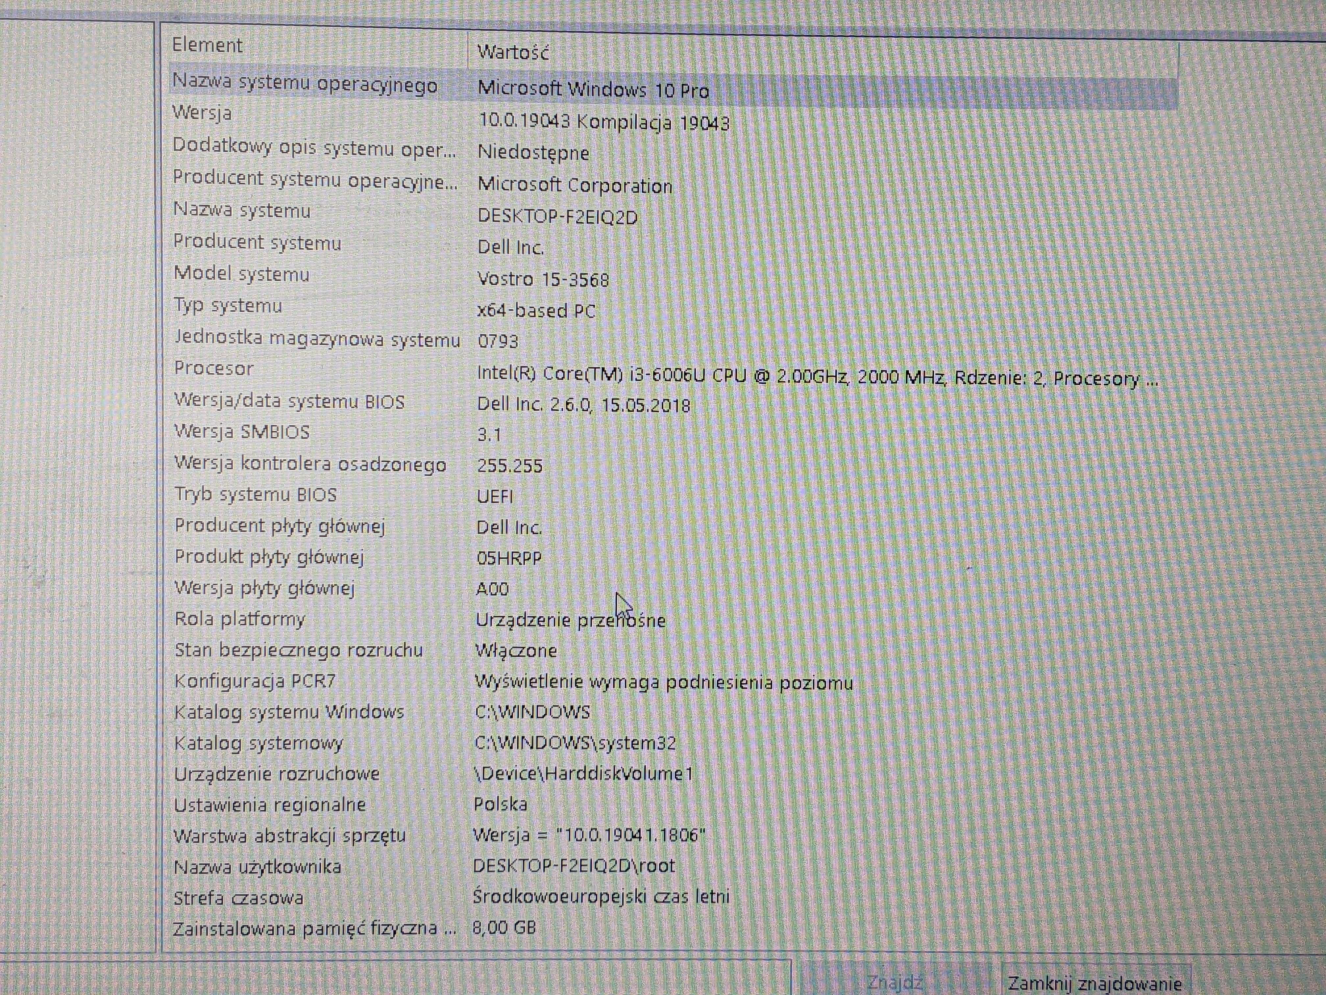The width and height of the screenshot is (1326, 995).
Task: Select the Konfiguracja PCR7 row
Action: point(255,681)
